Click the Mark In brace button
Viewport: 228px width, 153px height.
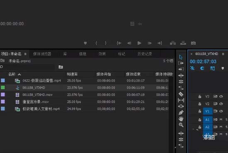96,43
